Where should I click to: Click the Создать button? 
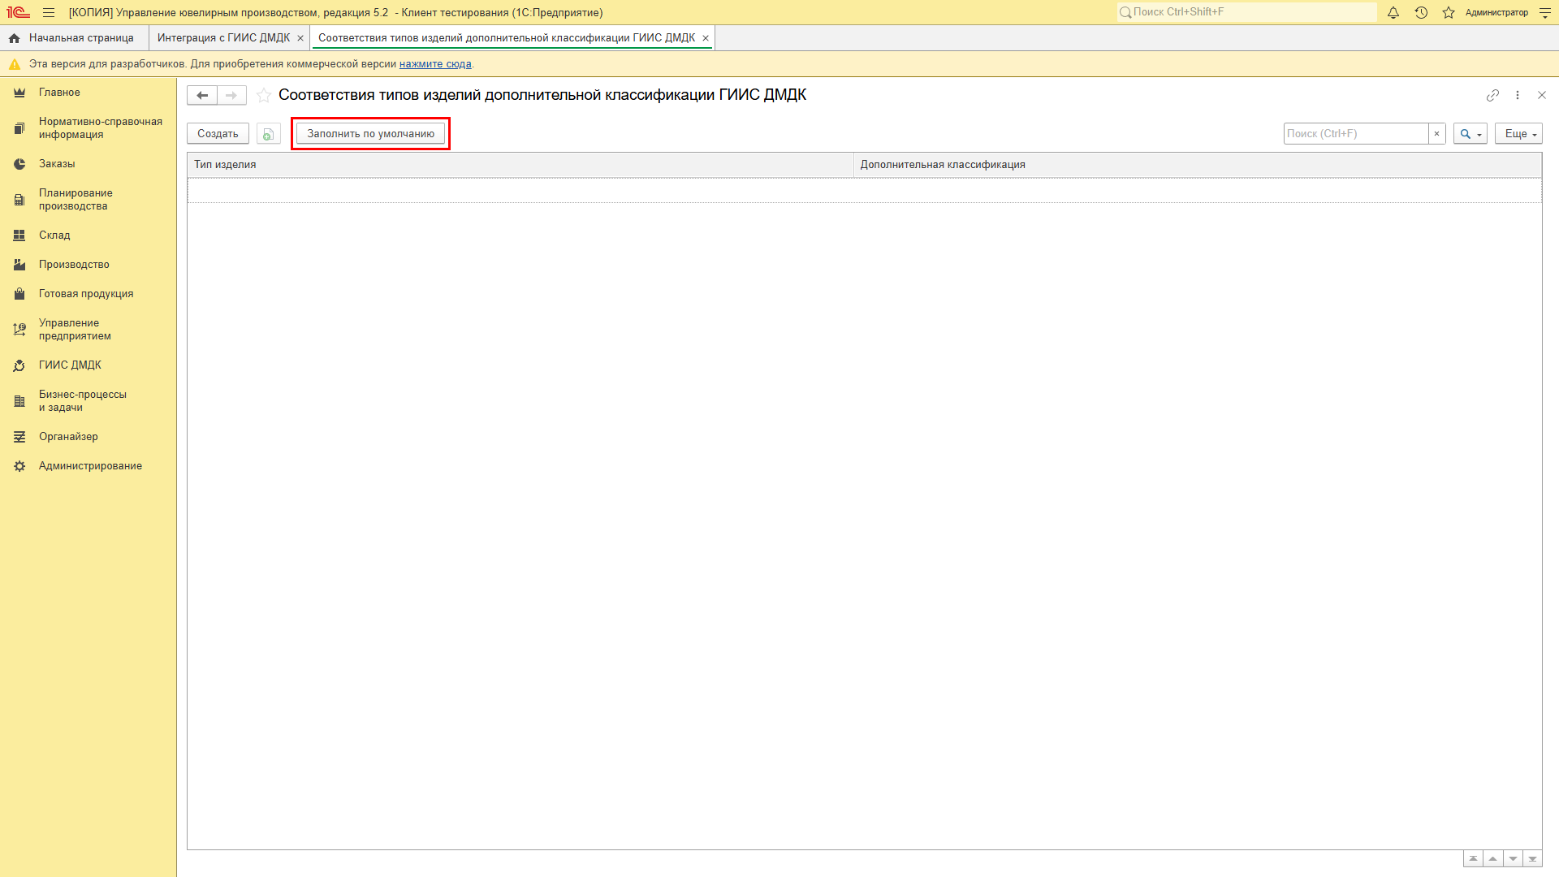click(218, 134)
